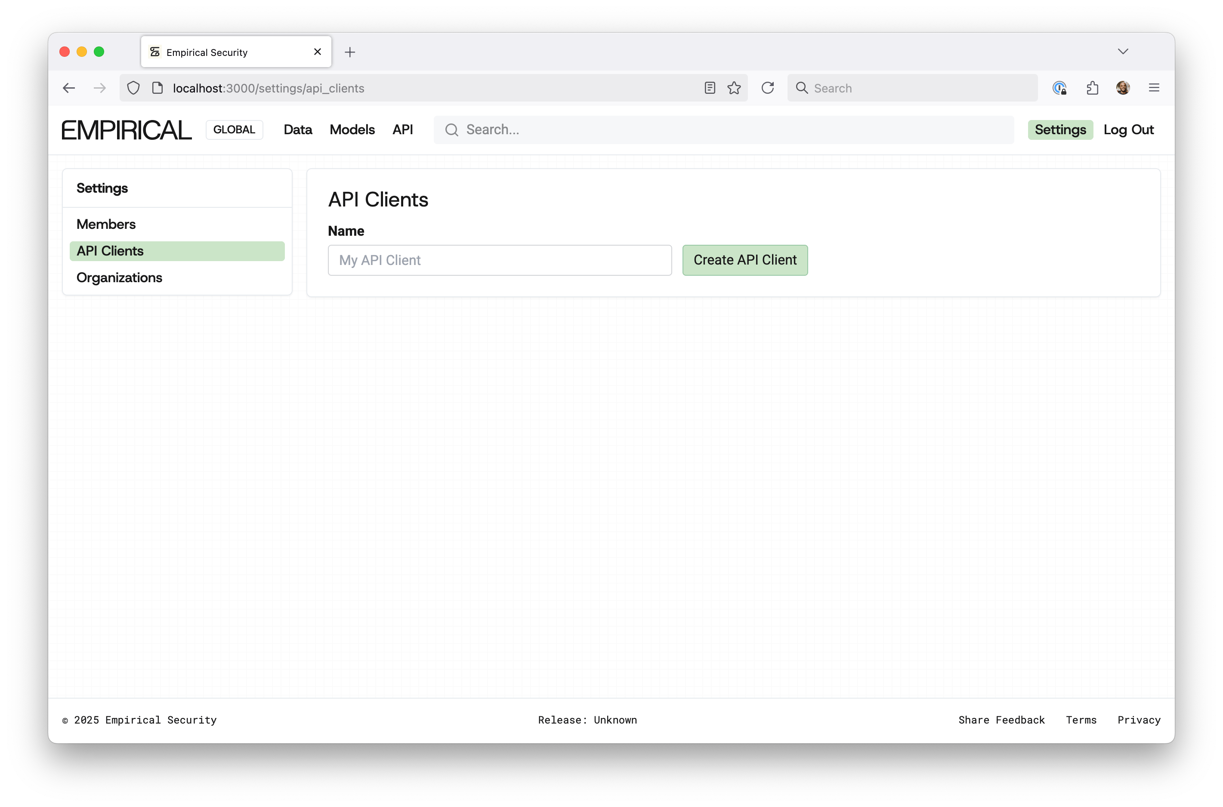Click the Create API Client button

tap(745, 260)
